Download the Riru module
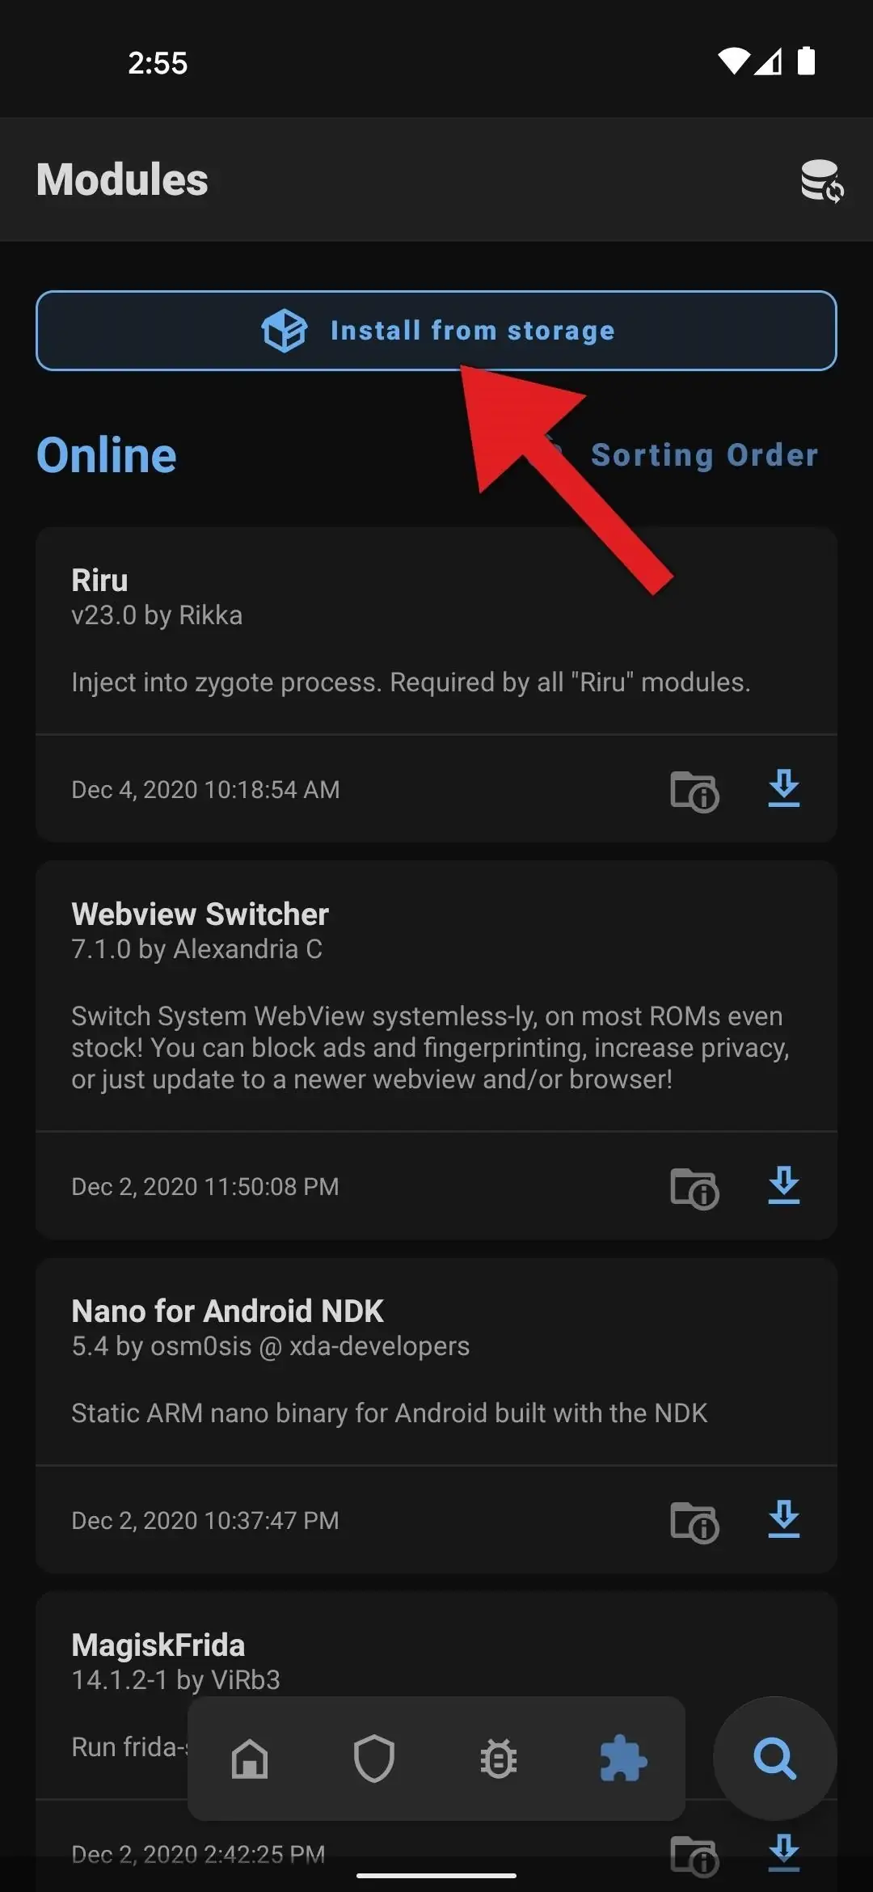Viewport: 873px width, 1892px height. 784,789
